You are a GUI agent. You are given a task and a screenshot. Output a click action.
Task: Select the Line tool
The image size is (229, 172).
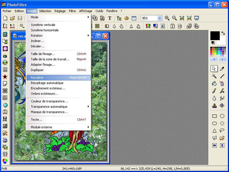click(222, 76)
